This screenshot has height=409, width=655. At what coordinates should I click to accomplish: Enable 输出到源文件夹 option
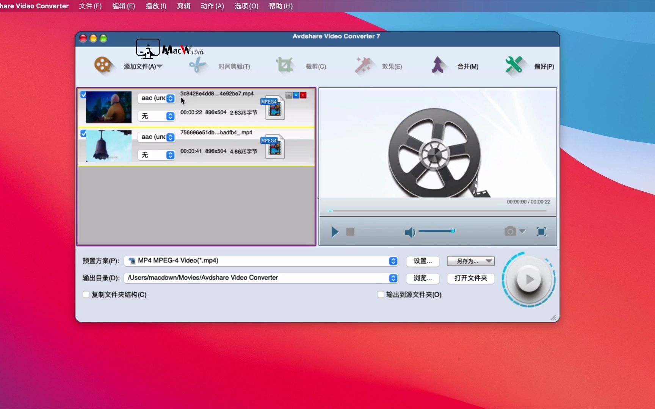point(380,294)
